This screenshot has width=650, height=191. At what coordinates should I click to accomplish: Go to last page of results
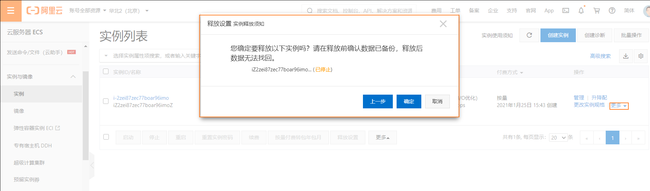pos(638,138)
